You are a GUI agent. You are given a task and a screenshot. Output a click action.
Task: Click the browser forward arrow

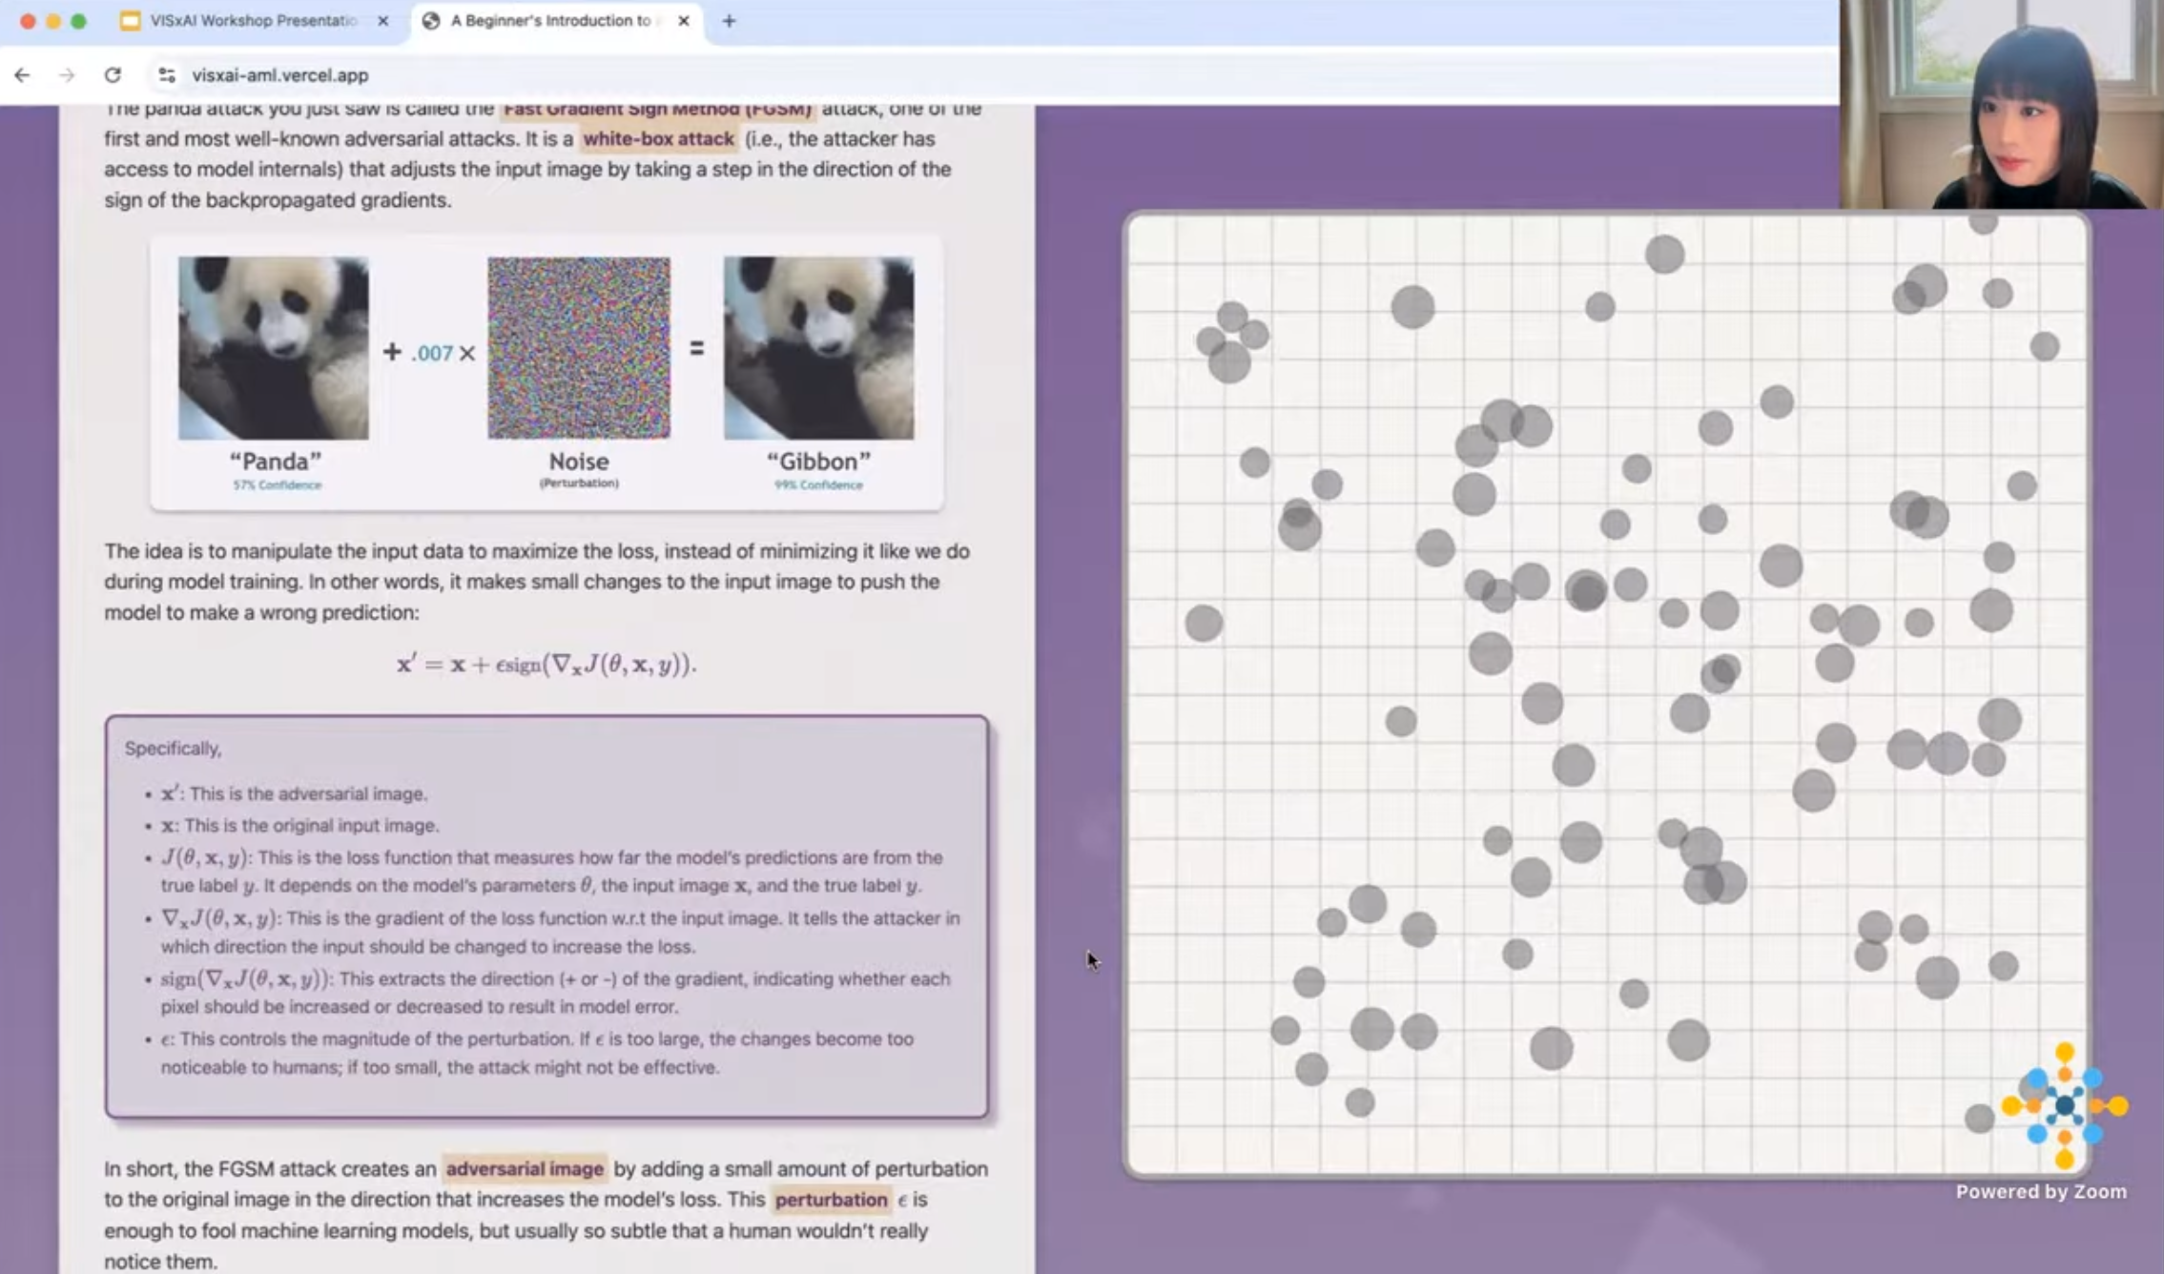(x=66, y=74)
